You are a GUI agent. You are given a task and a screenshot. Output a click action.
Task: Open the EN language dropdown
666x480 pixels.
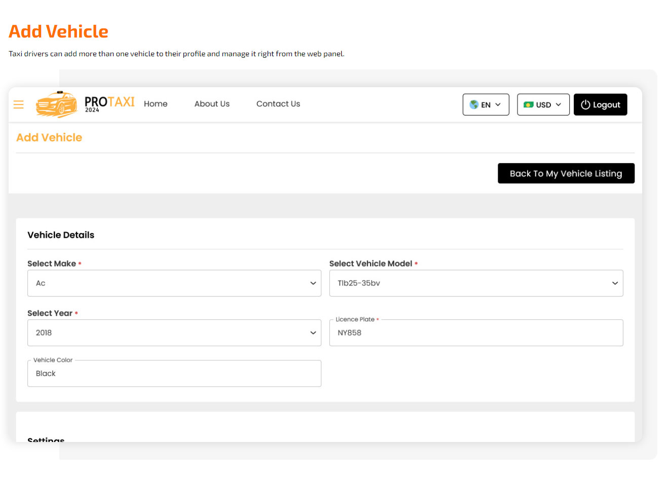click(486, 104)
